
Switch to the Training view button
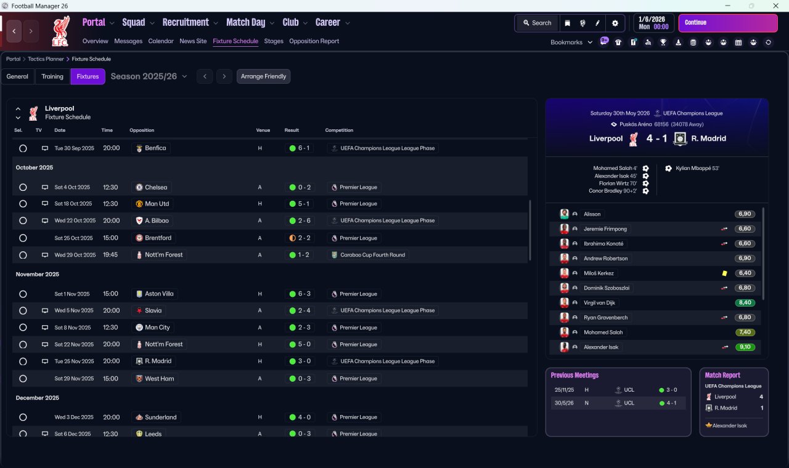[x=52, y=76]
